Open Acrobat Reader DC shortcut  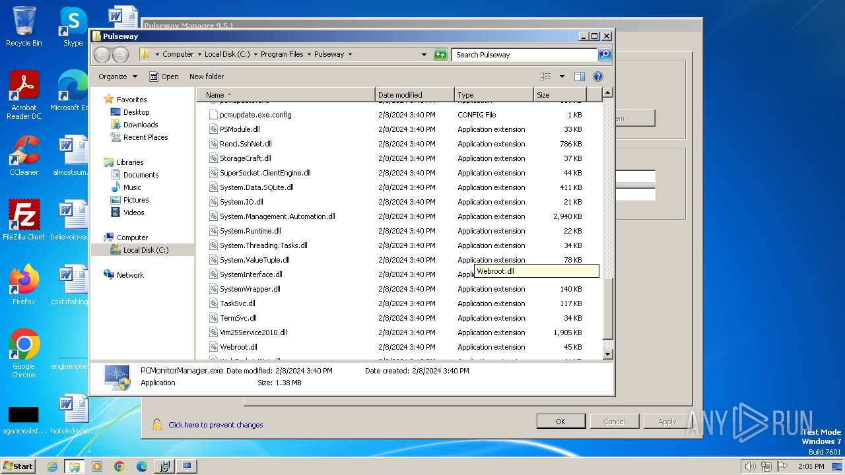point(24,95)
